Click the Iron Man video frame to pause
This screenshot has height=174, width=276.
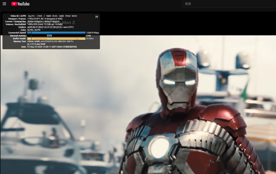tap(138, 105)
